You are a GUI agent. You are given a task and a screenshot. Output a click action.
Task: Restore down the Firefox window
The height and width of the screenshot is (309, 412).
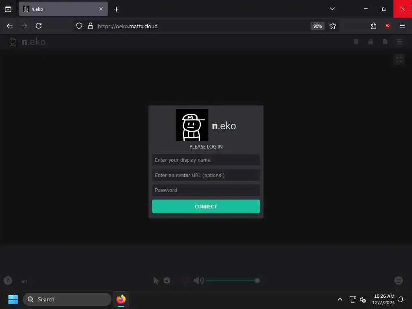pos(384,9)
